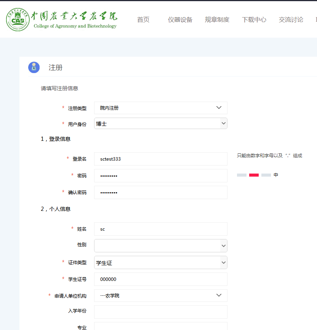Click the 姓名 field containing sc
317x330 pixels.
pos(160,229)
